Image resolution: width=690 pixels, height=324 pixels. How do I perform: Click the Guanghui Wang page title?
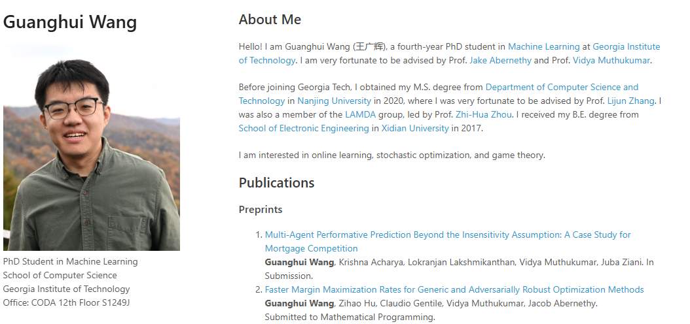point(70,22)
